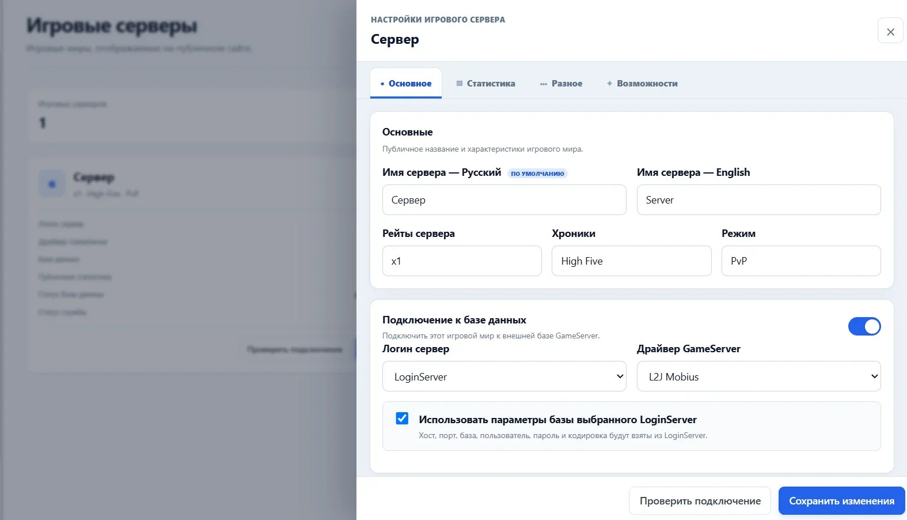Image resolution: width=907 pixels, height=520 pixels.
Task: Click the blurred server icon in list
Action: pyautogui.click(x=52, y=184)
